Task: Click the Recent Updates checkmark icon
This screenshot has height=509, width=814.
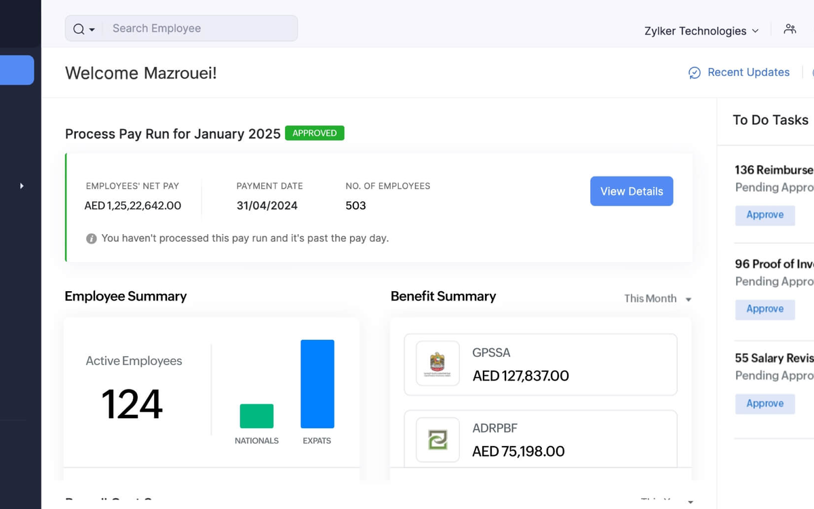Action: coord(695,73)
